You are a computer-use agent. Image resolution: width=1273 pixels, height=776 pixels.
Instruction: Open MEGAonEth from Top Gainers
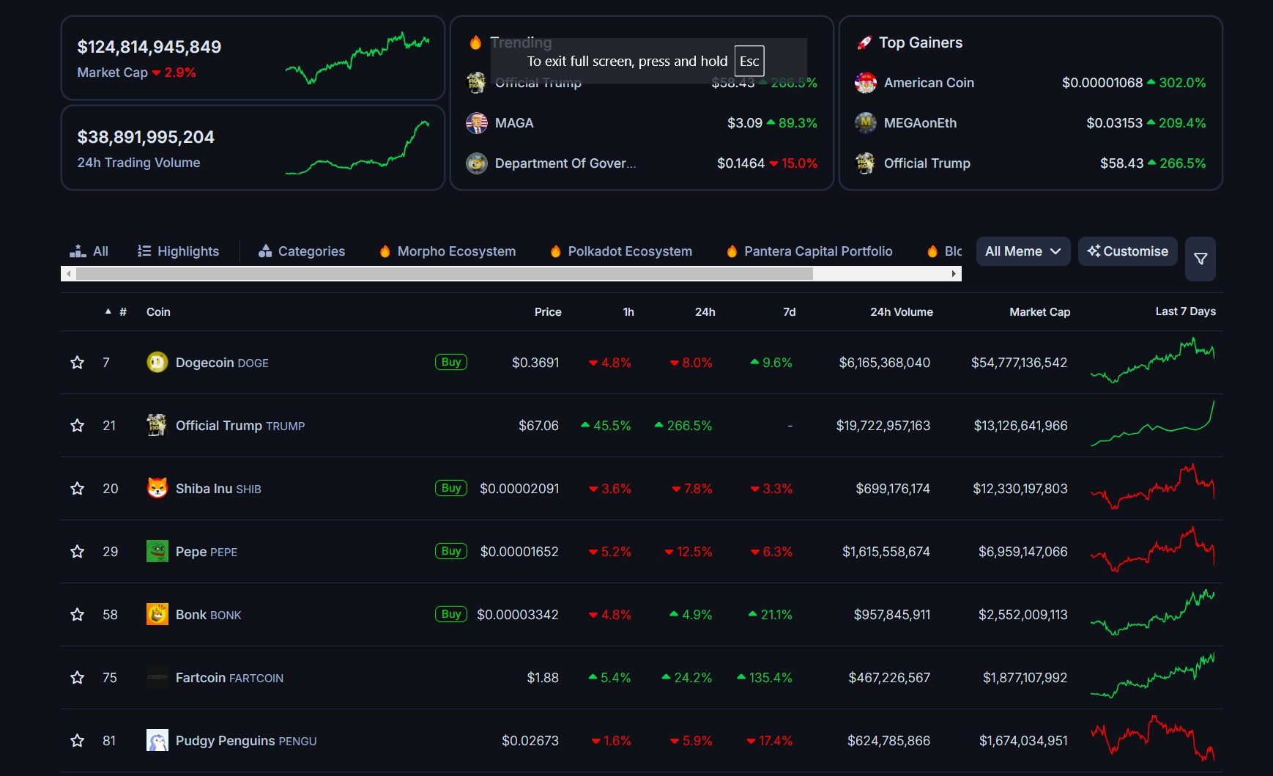pyautogui.click(x=920, y=123)
